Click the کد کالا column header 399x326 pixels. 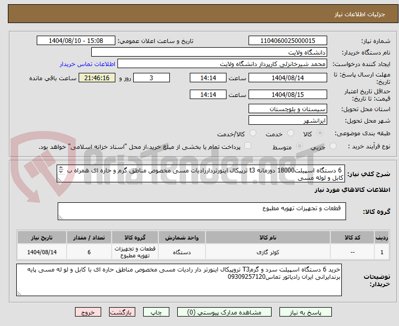pyautogui.click(x=352, y=237)
